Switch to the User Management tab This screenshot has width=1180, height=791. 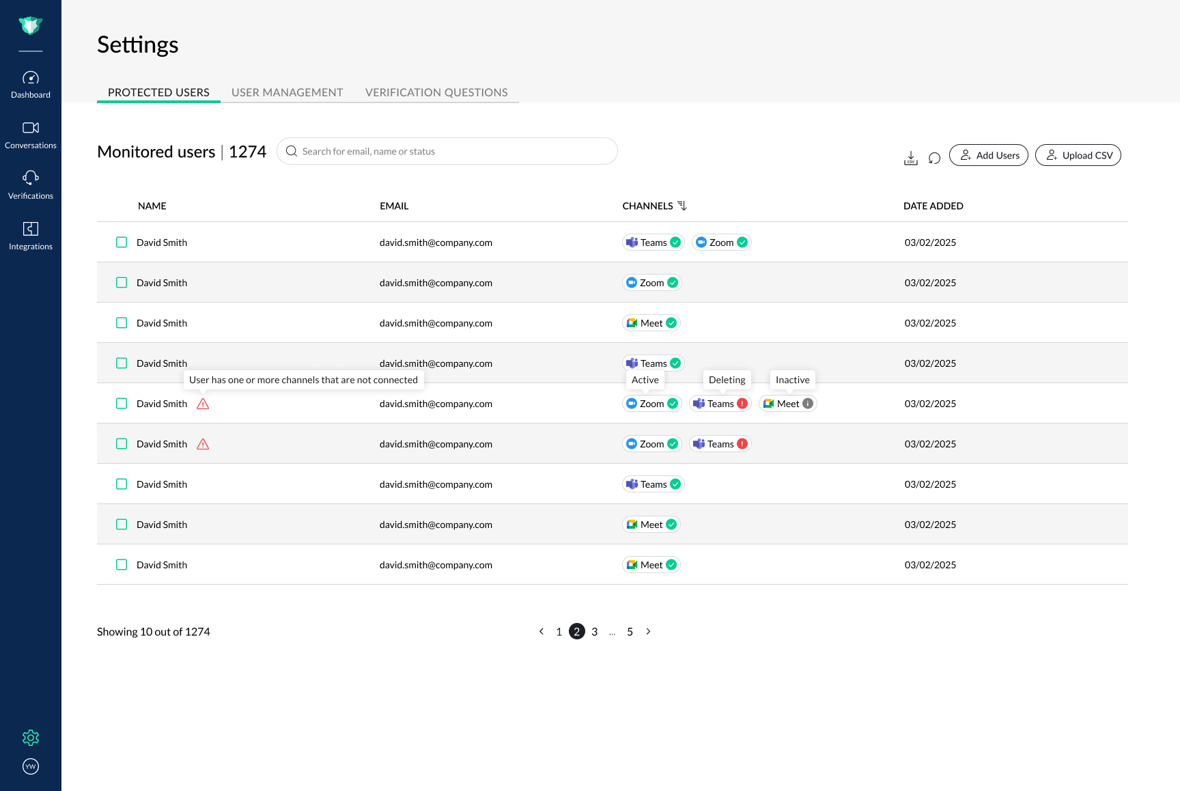click(x=287, y=92)
